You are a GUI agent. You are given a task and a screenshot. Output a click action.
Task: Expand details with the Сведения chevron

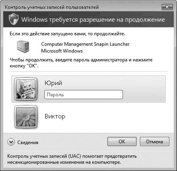(x=11, y=142)
